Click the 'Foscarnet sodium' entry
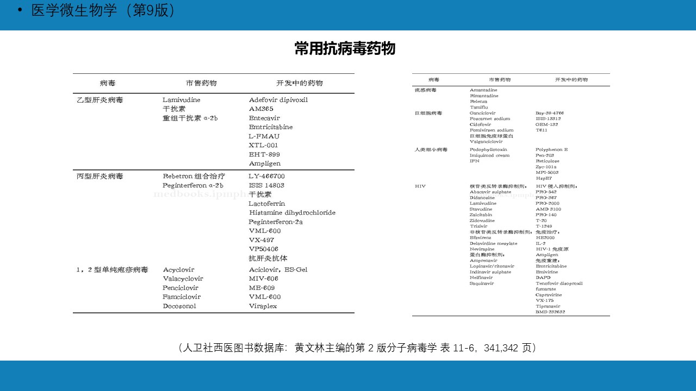 [490, 118]
